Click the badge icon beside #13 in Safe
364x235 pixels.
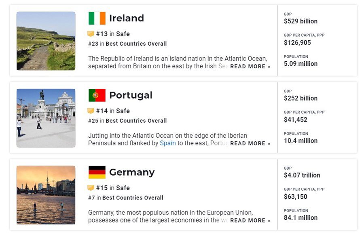point(91,34)
